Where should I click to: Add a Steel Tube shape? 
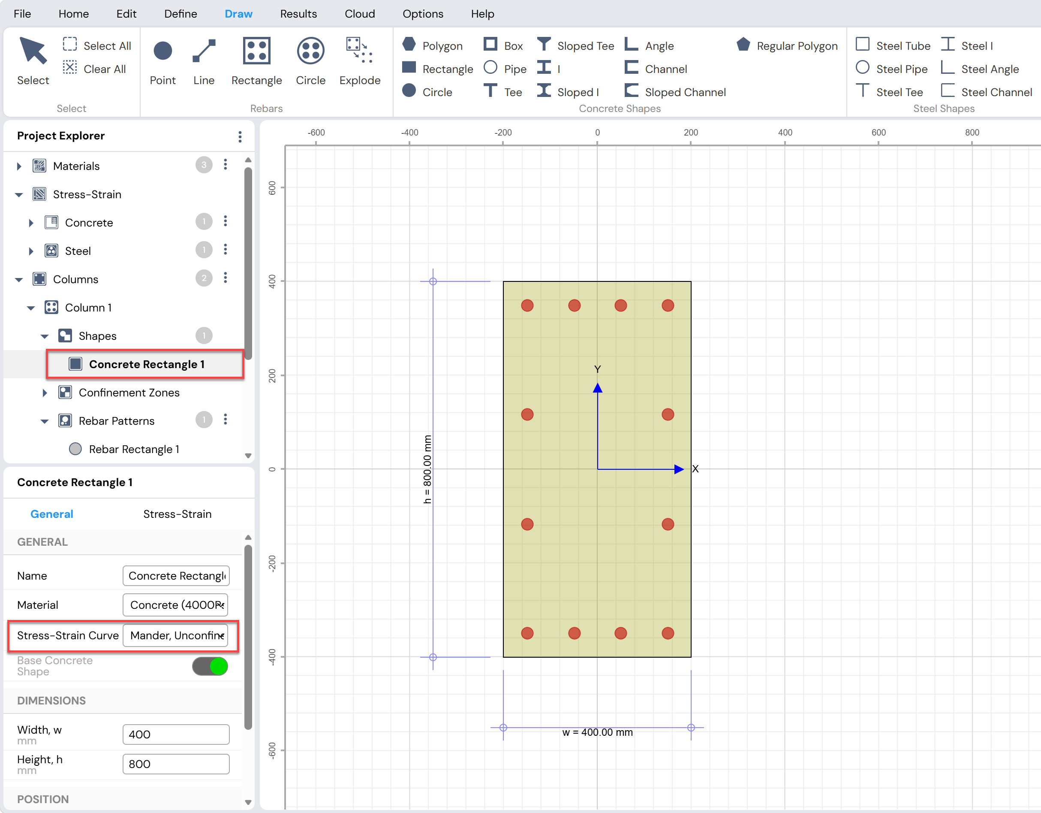pyautogui.click(x=893, y=45)
